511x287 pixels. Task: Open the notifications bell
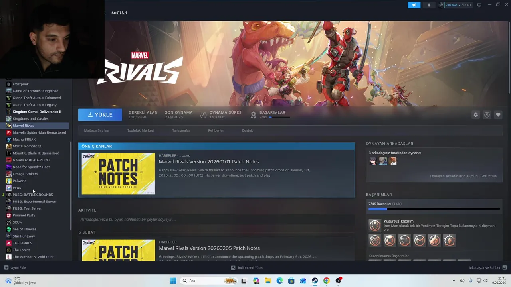click(x=429, y=5)
